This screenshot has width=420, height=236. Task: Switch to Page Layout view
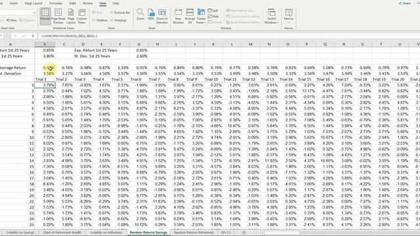click(x=71, y=16)
